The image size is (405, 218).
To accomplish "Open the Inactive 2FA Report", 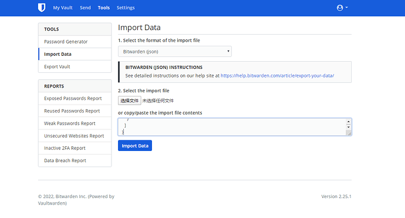I will pyautogui.click(x=75, y=148).
